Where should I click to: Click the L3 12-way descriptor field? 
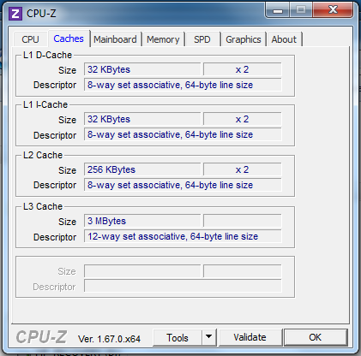coord(183,236)
